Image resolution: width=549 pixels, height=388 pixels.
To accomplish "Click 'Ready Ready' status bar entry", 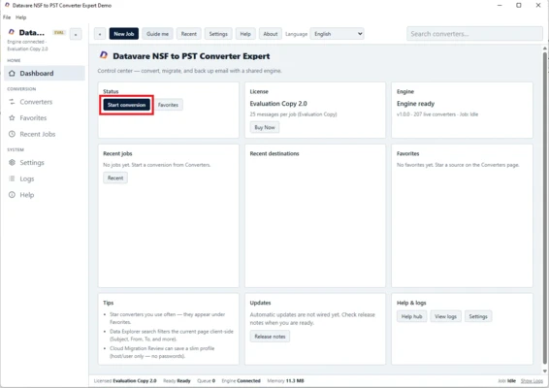I will point(177,380).
